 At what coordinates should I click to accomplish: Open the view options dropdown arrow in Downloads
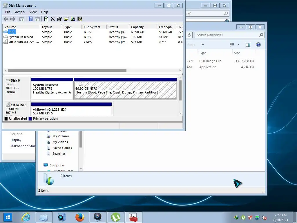pos(238,44)
